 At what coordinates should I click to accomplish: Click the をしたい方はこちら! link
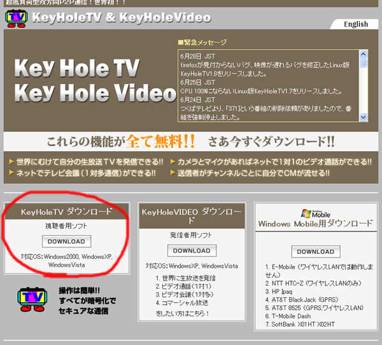click(x=182, y=313)
